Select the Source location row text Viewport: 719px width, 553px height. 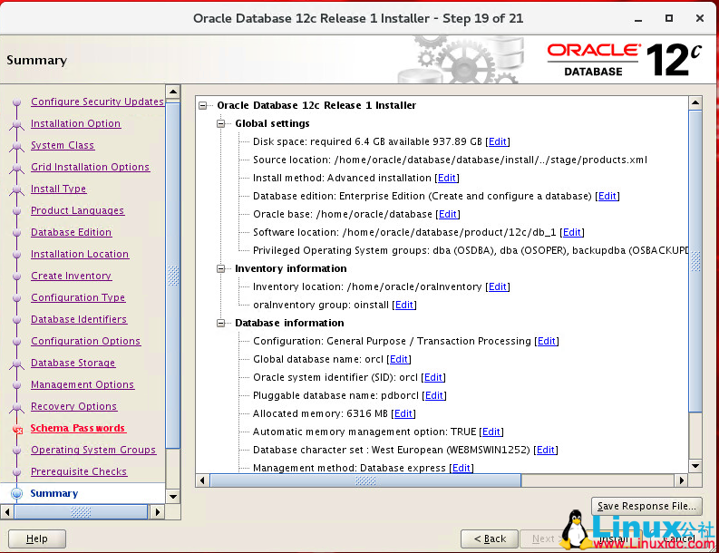click(450, 160)
